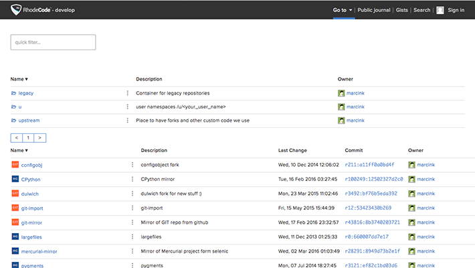Open commit r100249:12502327d2c0

(x=374, y=179)
